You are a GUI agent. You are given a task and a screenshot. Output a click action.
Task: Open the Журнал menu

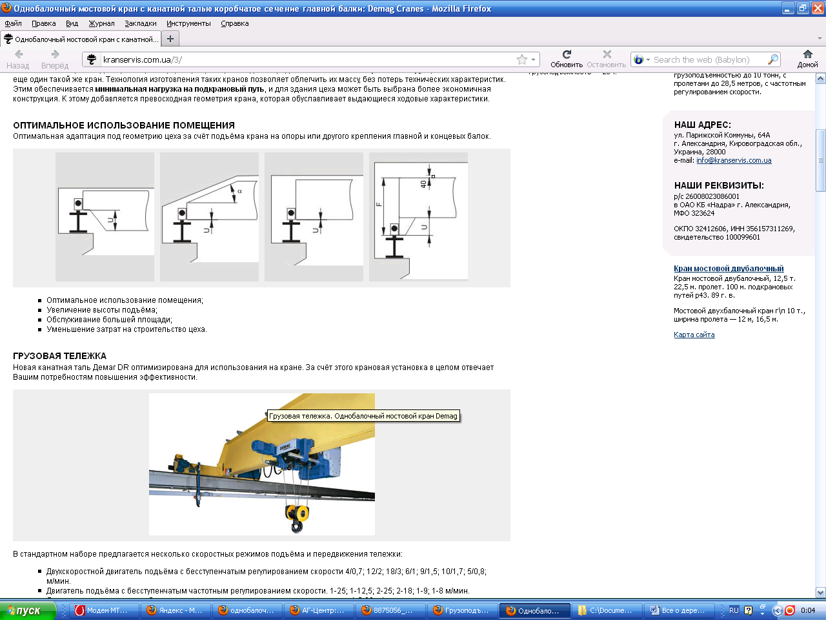pos(101,23)
